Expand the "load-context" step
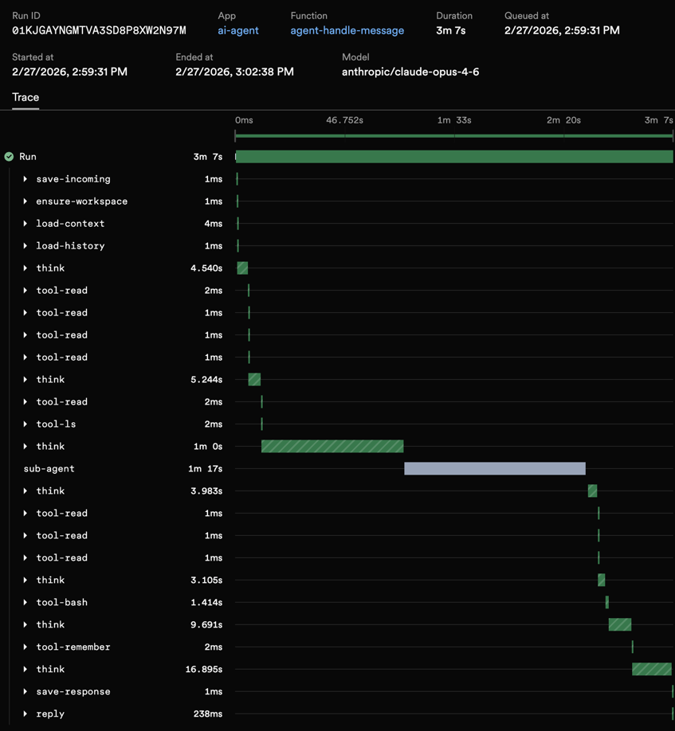Screen dimensions: 675x731 click(25, 223)
